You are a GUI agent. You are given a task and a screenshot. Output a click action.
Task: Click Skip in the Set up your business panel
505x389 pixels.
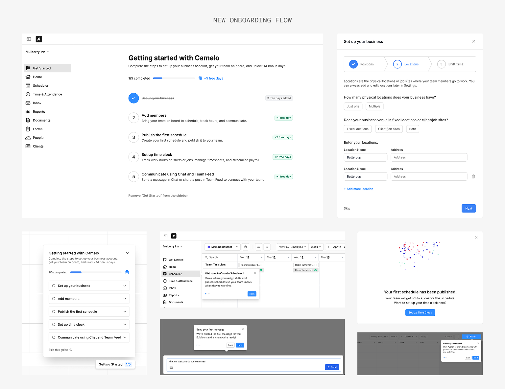point(347,208)
